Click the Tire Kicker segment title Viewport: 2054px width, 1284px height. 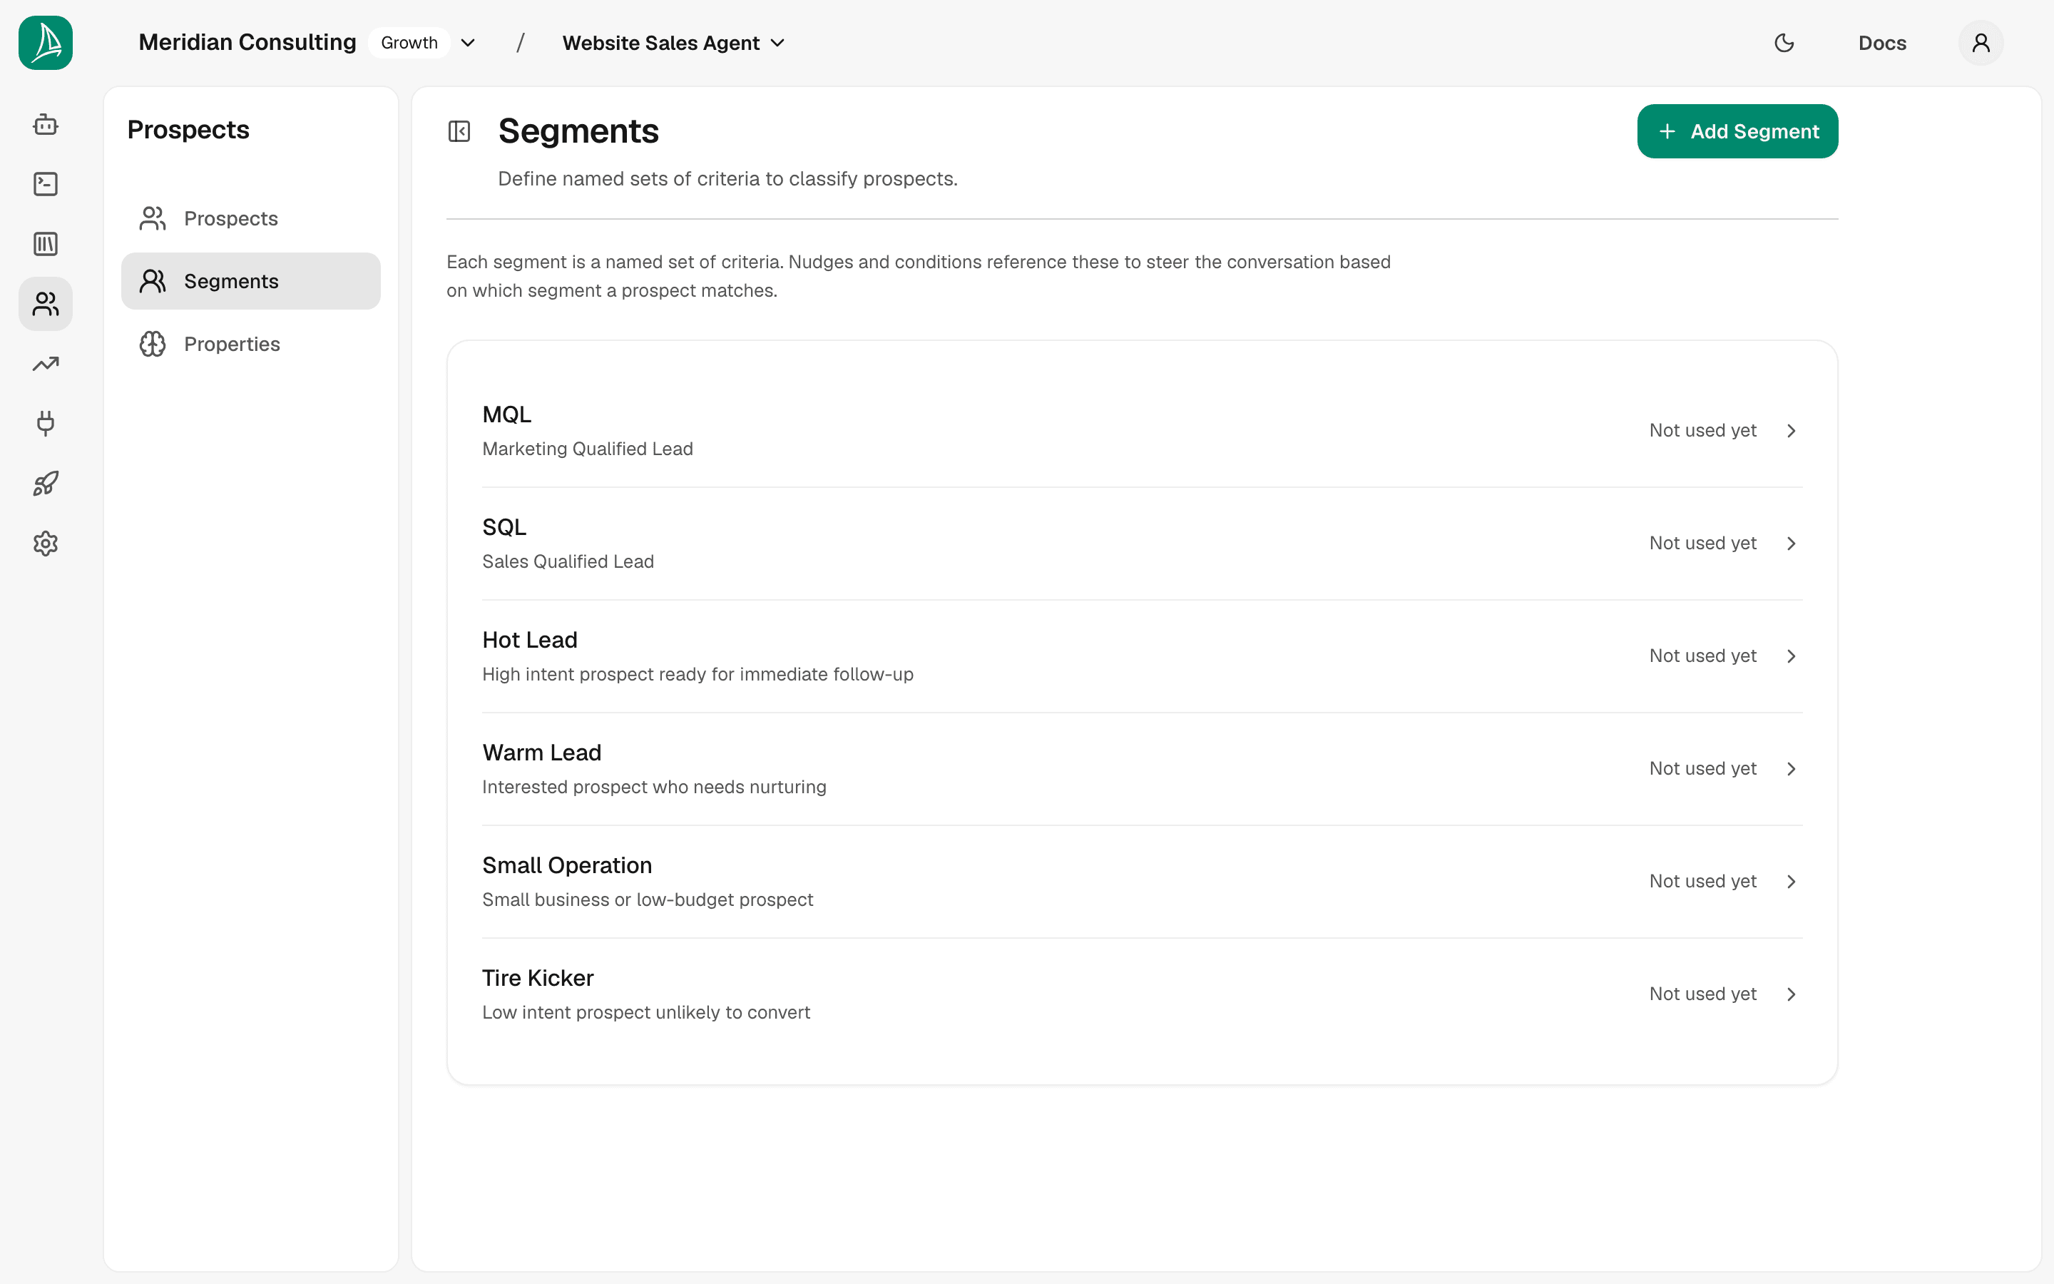pos(538,978)
